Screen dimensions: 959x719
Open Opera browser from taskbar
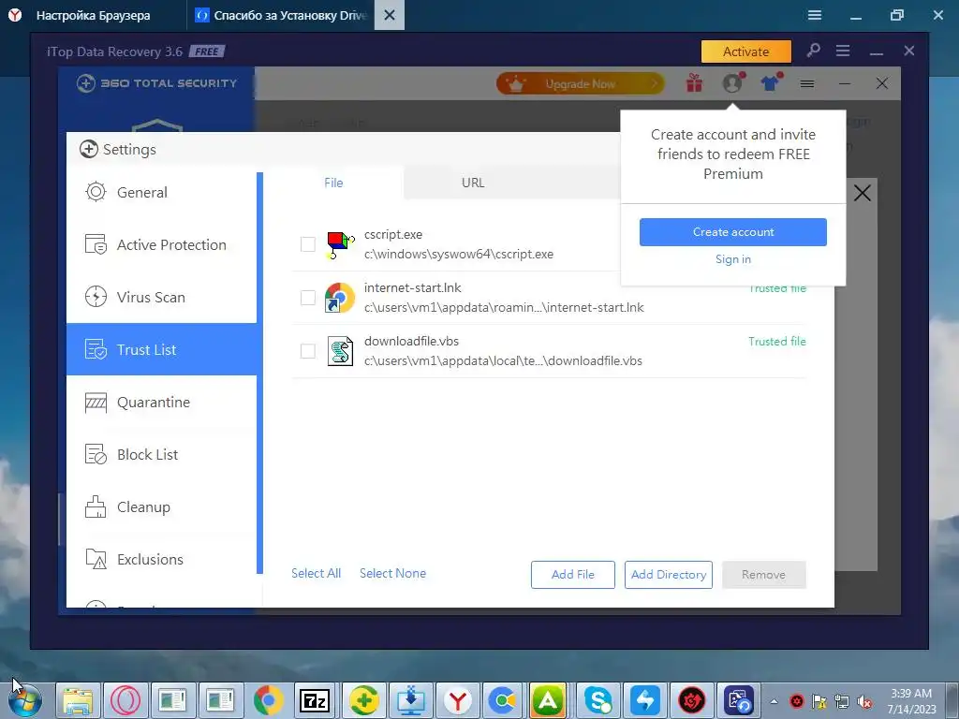coord(126,700)
